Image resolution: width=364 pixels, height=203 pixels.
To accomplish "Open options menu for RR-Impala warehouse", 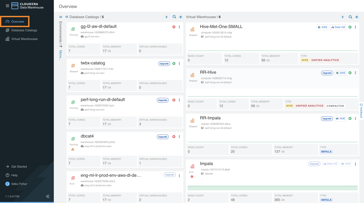I will click(x=355, y=118).
